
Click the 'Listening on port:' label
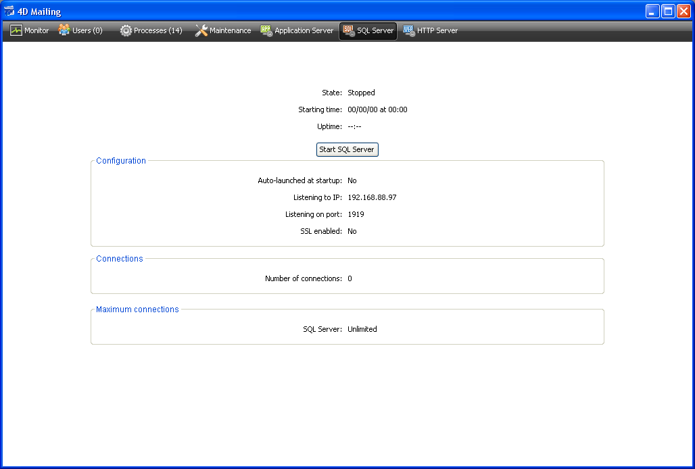coord(314,214)
